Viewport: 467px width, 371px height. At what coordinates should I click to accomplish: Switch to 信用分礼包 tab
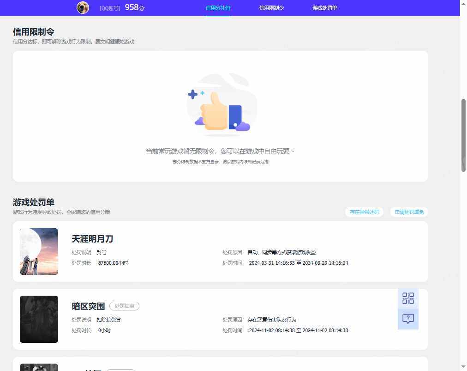[x=218, y=8]
